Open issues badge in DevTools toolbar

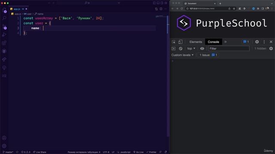pyautogui.click(x=246, y=42)
